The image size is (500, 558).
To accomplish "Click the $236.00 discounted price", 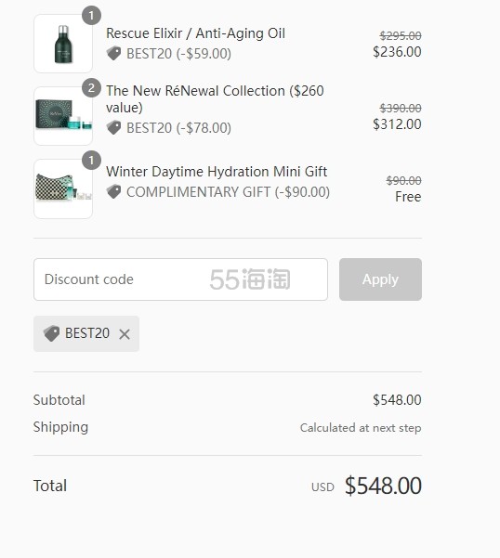I will [x=397, y=52].
